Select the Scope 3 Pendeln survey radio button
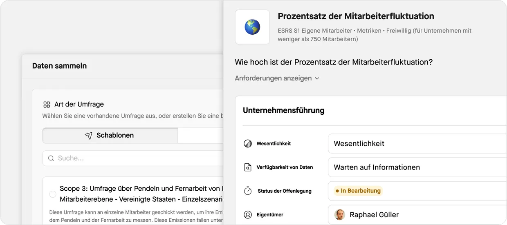Screen dimensions: 507x225 [53, 194]
